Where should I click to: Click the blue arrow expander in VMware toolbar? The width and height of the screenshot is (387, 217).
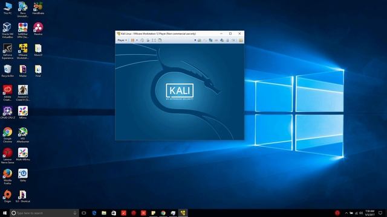coord(195,40)
